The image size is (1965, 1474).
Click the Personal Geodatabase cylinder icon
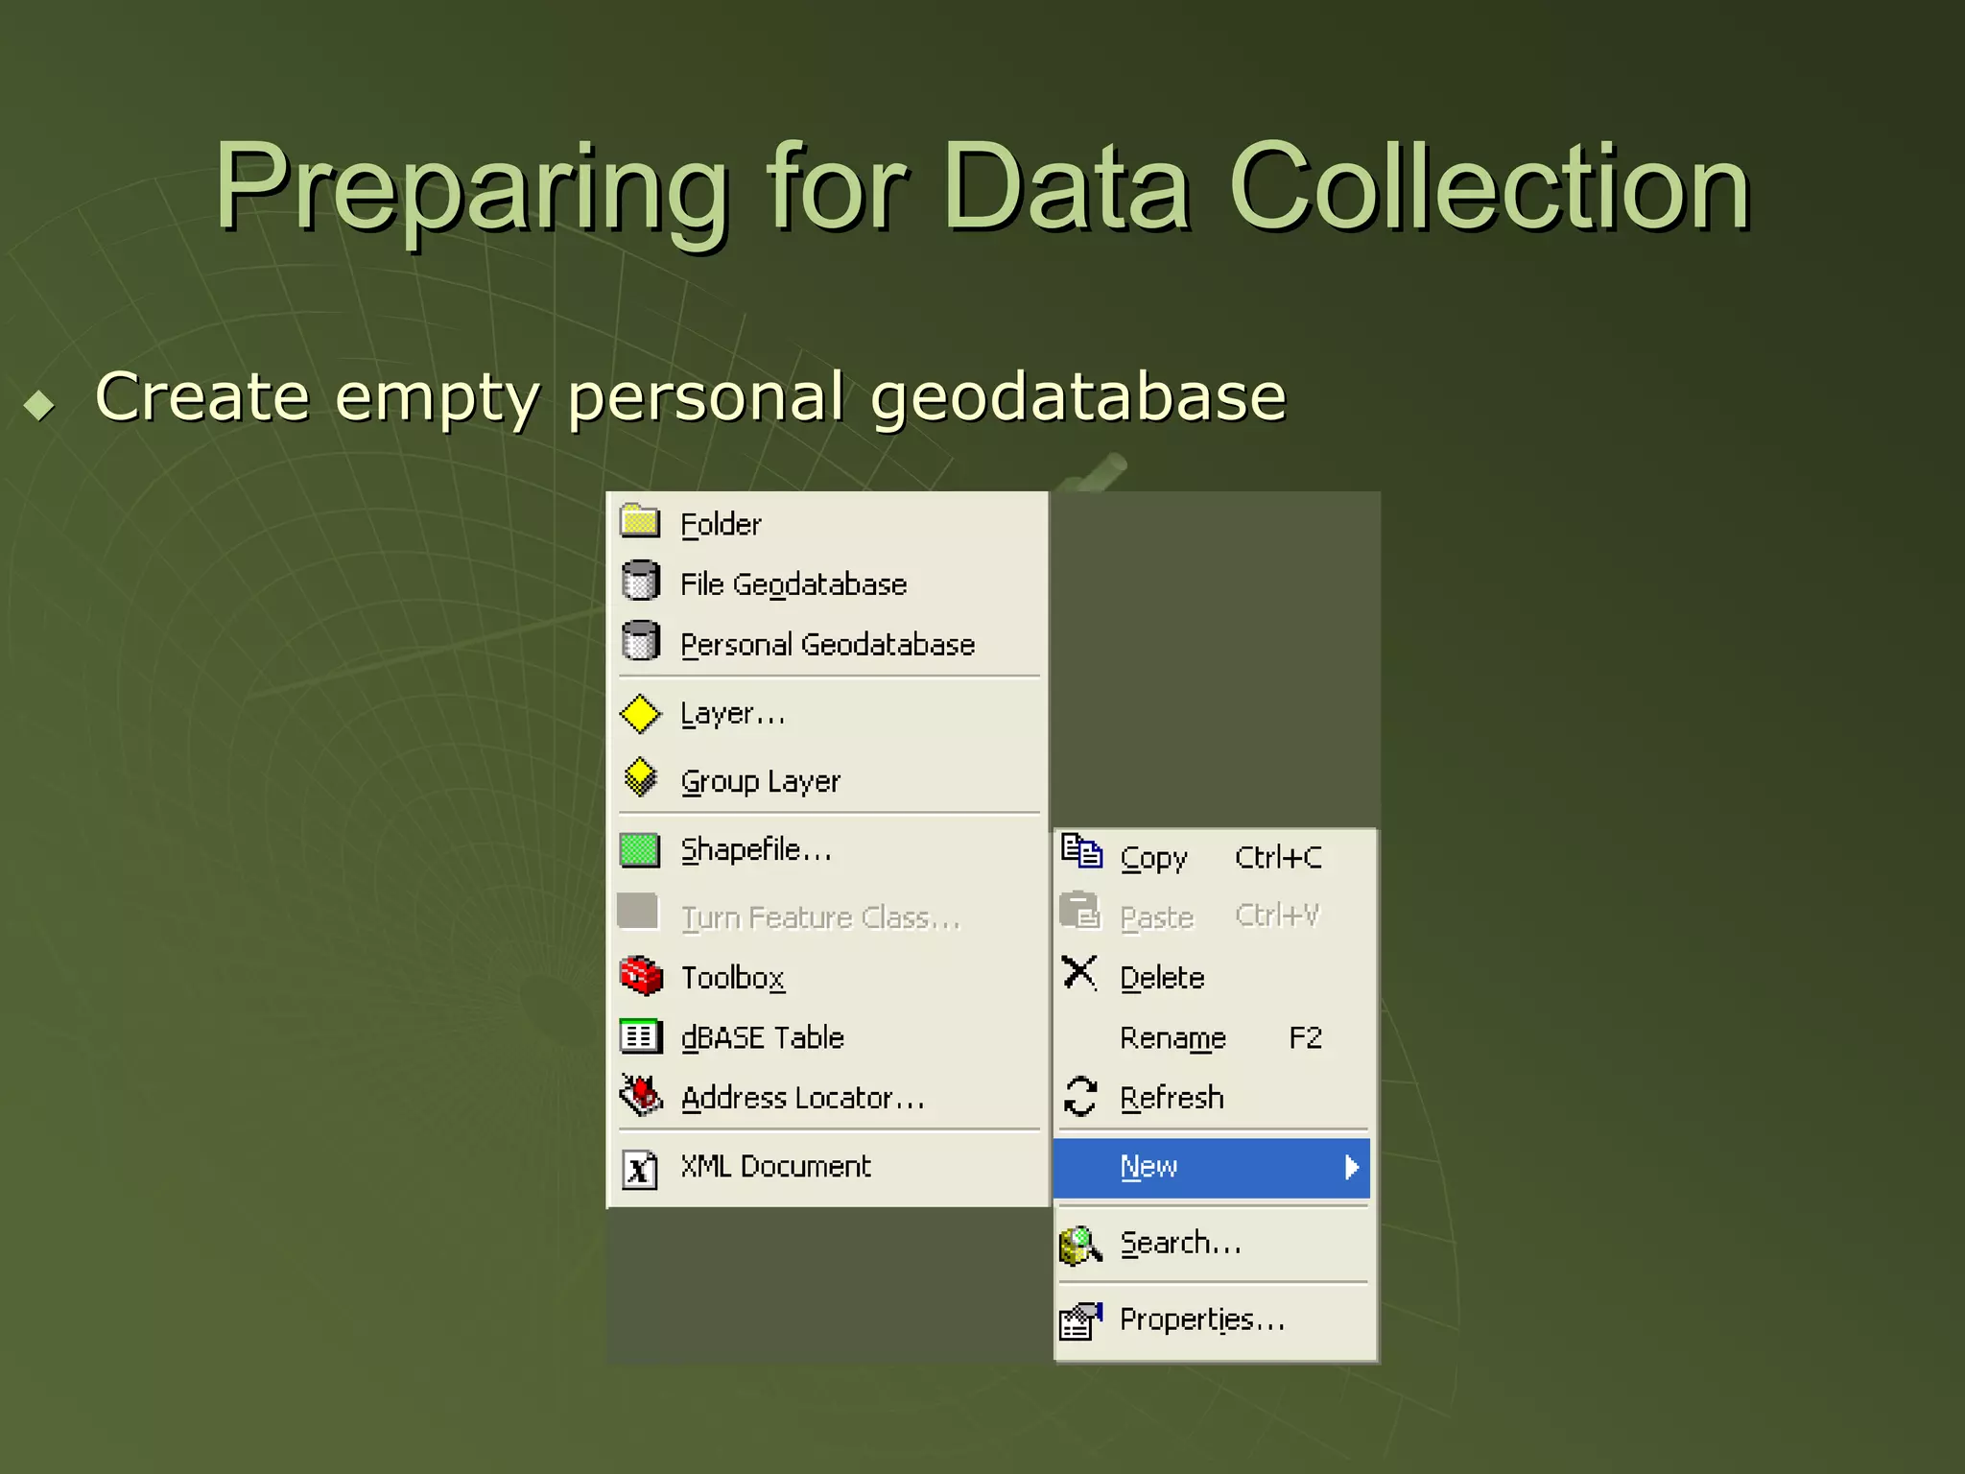640,641
